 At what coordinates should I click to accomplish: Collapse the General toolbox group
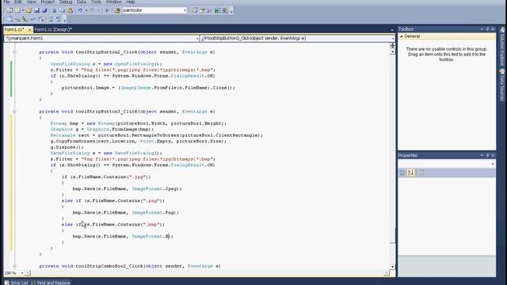point(402,36)
